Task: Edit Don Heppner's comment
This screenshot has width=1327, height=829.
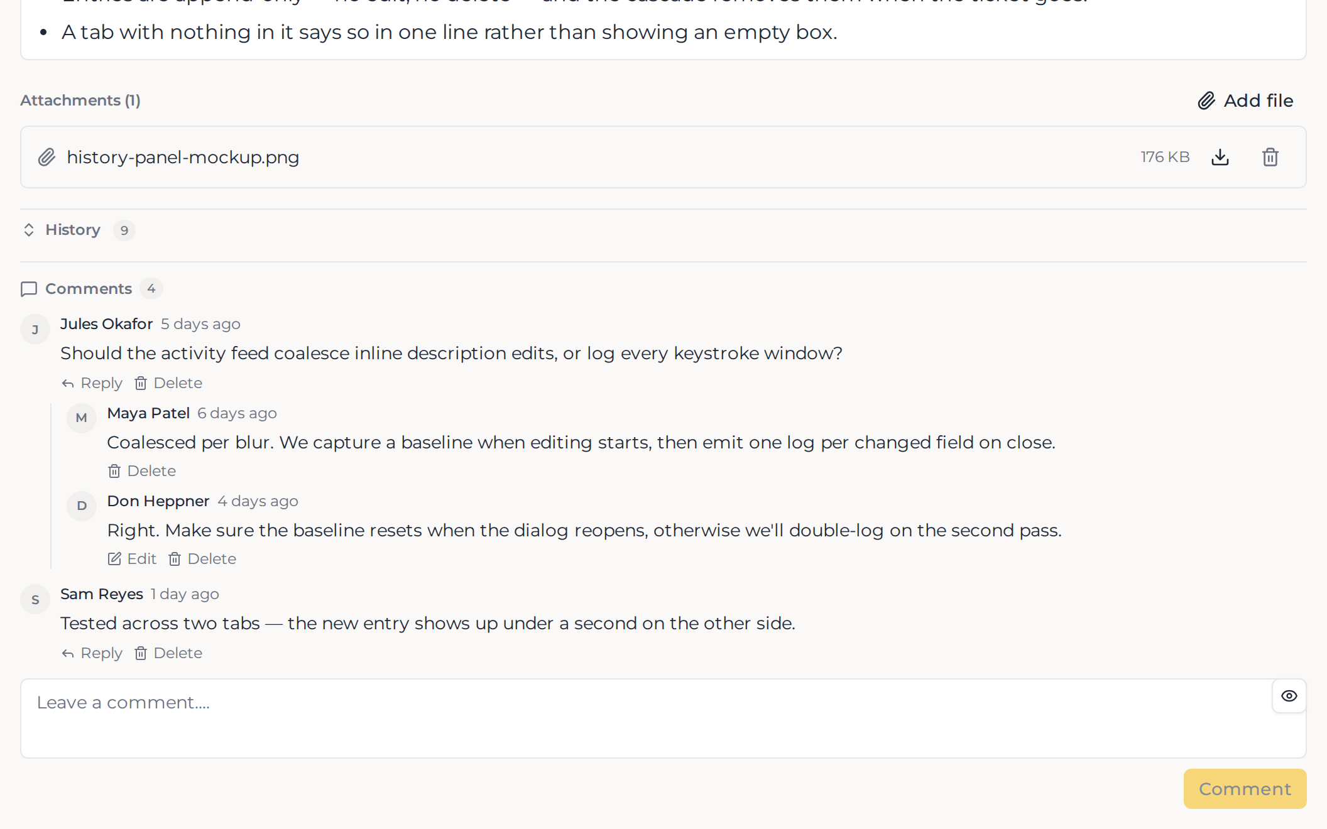Action: click(x=132, y=559)
